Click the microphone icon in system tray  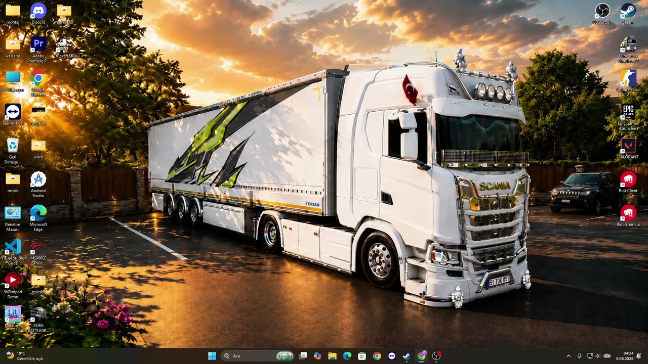(x=580, y=356)
